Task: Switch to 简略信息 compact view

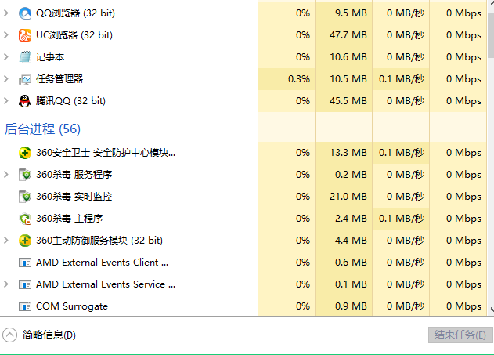Action: (x=41, y=335)
